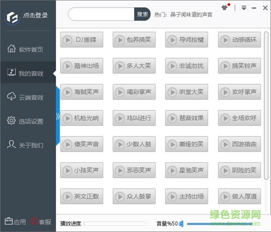Open the title bar dropdown menu icon
Viewport: 271px width, 232px height.
[x=244, y=8]
